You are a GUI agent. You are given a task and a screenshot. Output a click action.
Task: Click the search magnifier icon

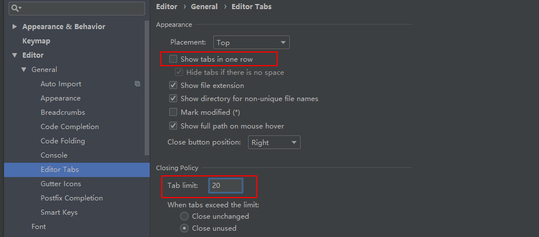tap(15, 8)
